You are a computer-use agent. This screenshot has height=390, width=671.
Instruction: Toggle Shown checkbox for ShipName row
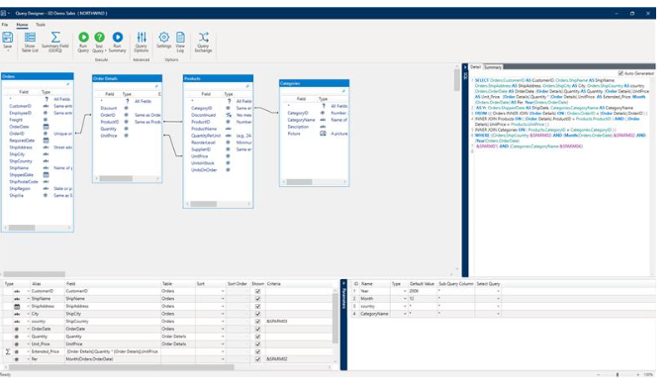257,299
